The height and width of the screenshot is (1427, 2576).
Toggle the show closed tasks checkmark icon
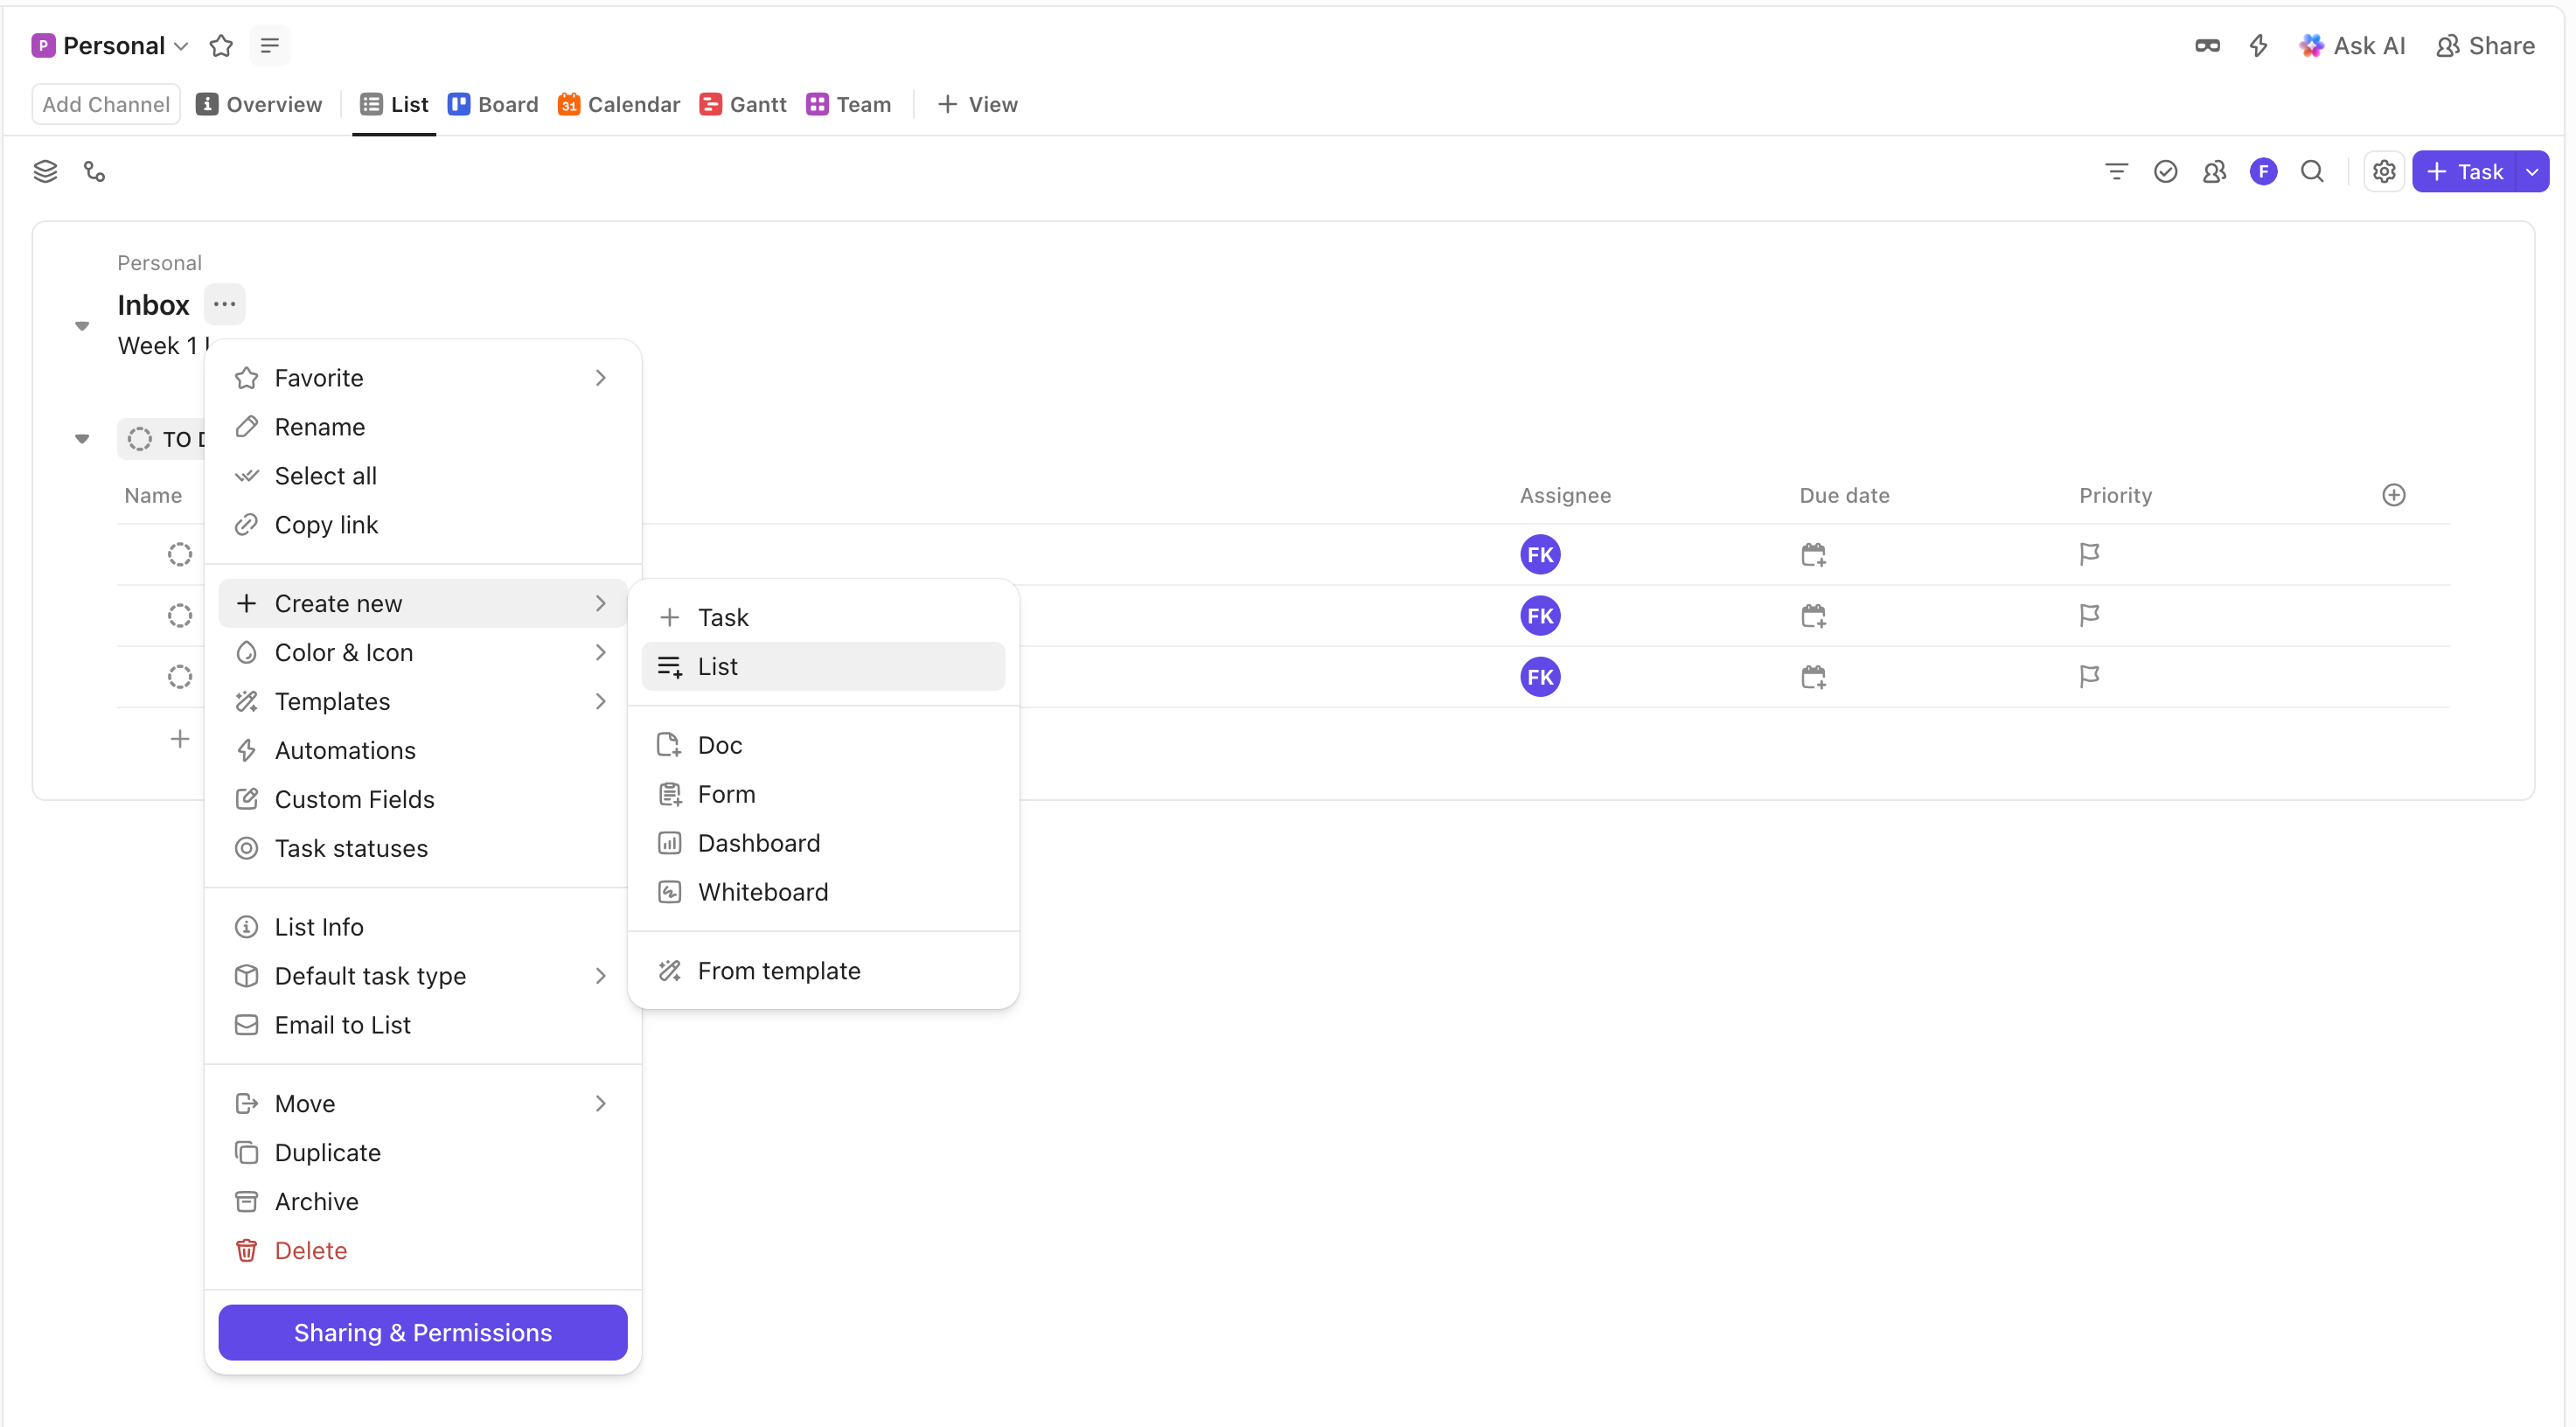[x=2165, y=172]
